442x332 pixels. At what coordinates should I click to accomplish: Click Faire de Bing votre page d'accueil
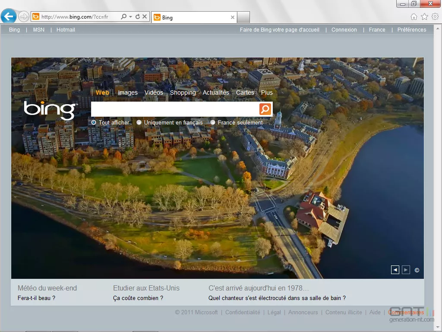280,30
